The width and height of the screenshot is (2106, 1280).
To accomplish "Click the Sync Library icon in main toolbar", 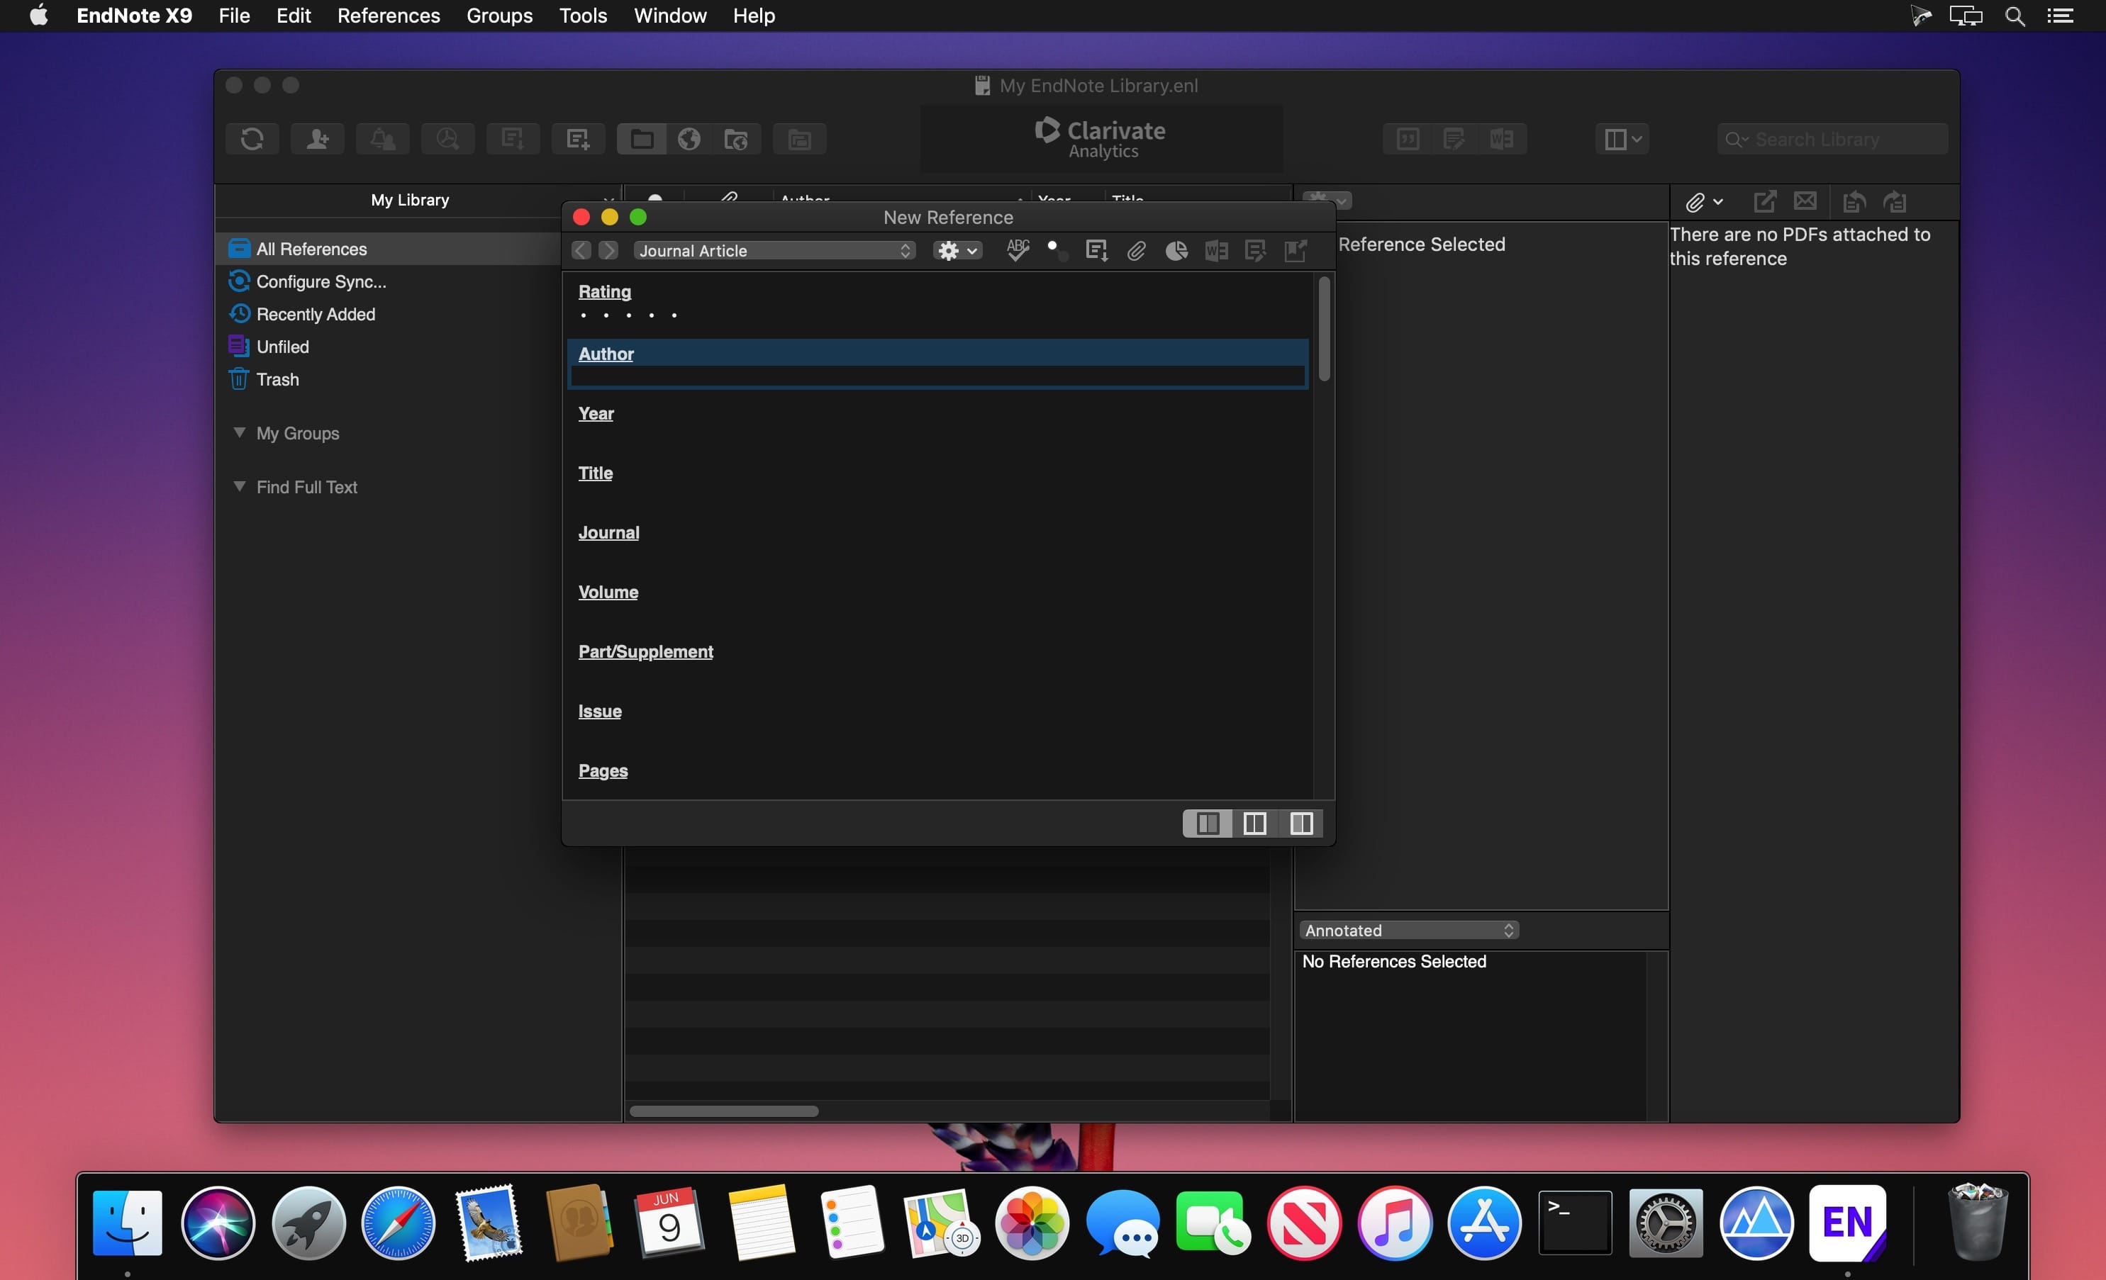I will (x=252, y=138).
